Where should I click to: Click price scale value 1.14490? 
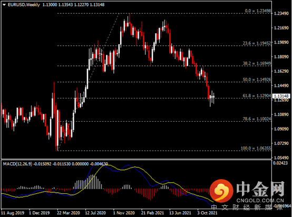click(x=281, y=86)
